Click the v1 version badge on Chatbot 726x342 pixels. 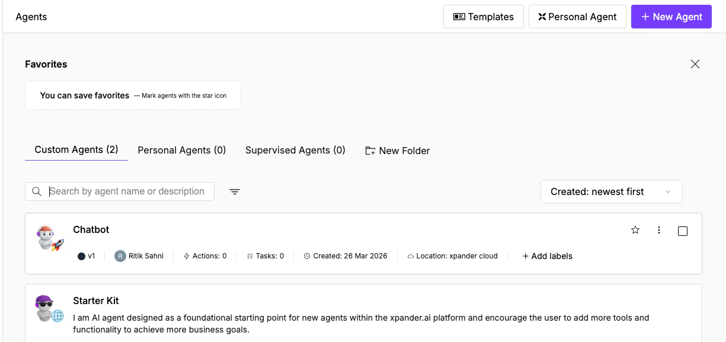pos(87,255)
